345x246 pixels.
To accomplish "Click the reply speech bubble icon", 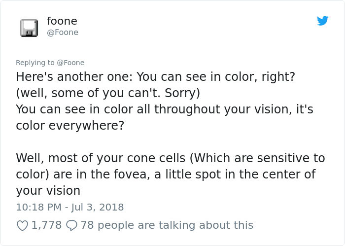I will tap(71, 225).
